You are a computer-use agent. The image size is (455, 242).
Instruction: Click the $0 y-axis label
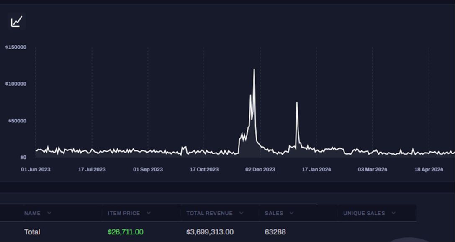click(x=23, y=158)
